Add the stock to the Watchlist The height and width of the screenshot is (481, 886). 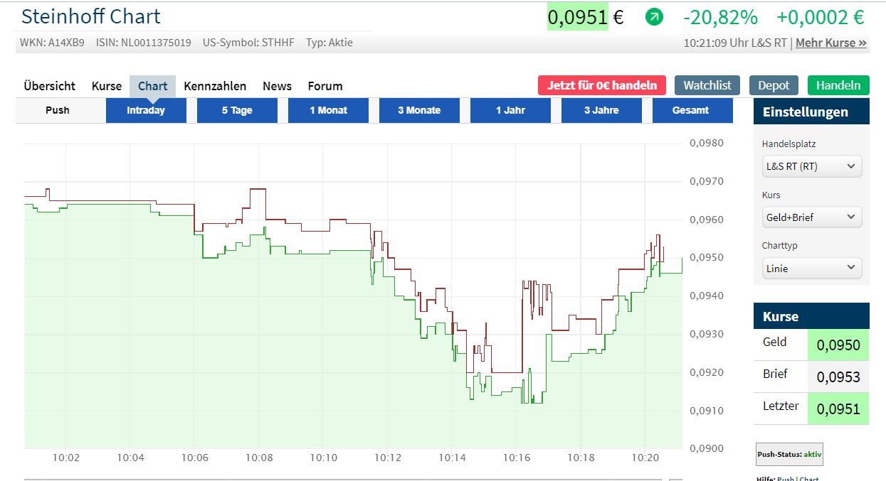click(707, 85)
